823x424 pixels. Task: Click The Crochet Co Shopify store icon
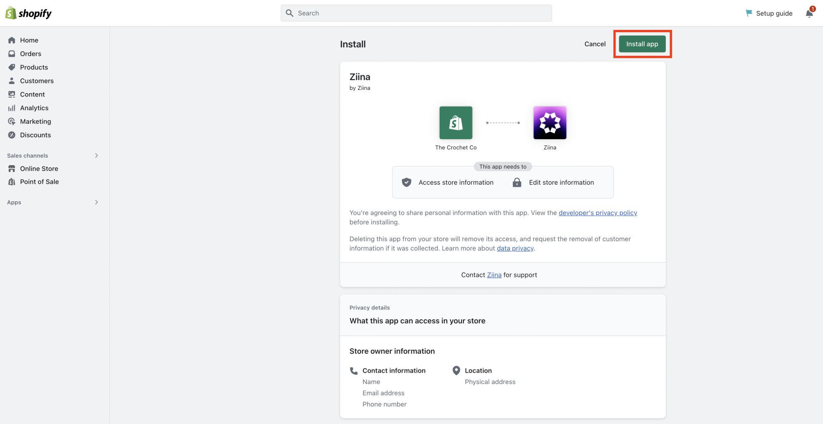pos(456,123)
